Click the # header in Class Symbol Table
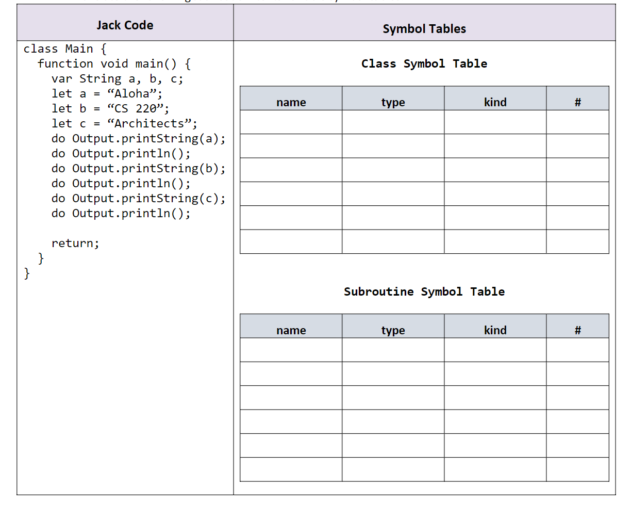 pos(577,102)
